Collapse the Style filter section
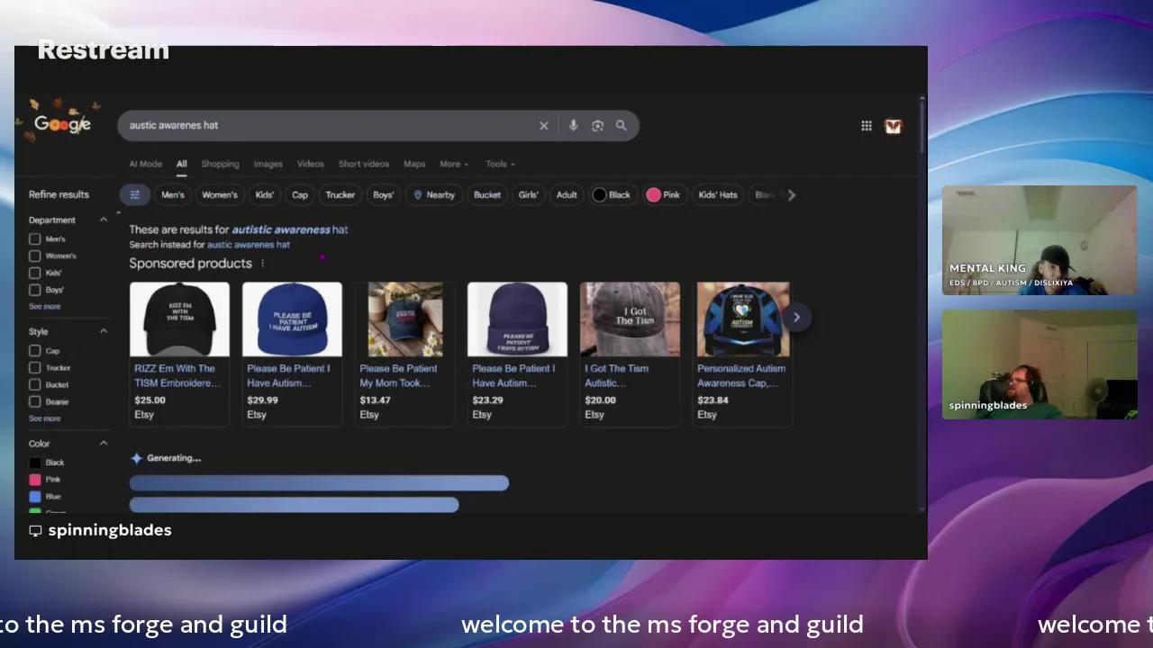The image size is (1153, 648). click(x=104, y=331)
